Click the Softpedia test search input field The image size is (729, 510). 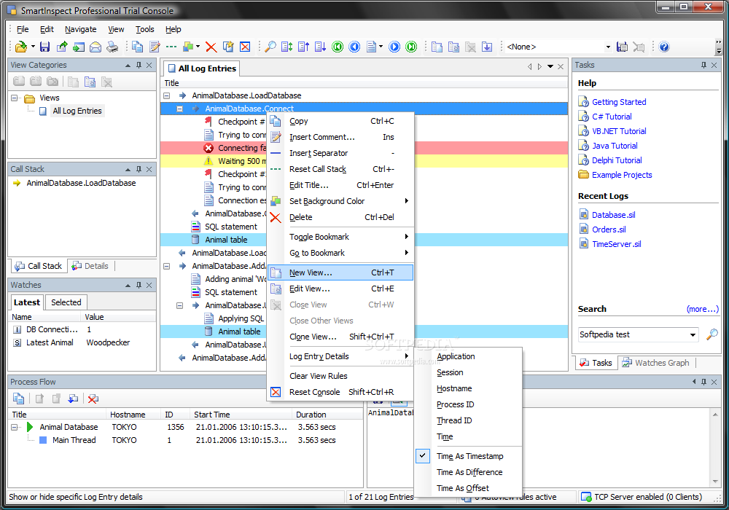coord(632,334)
